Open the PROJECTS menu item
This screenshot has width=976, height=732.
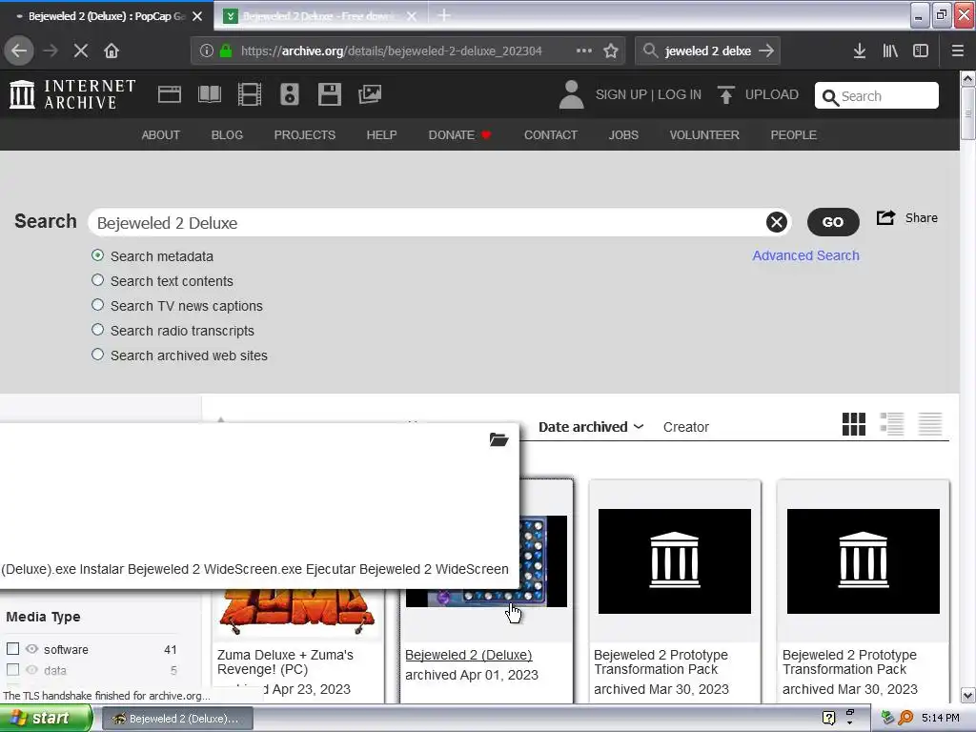(305, 135)
